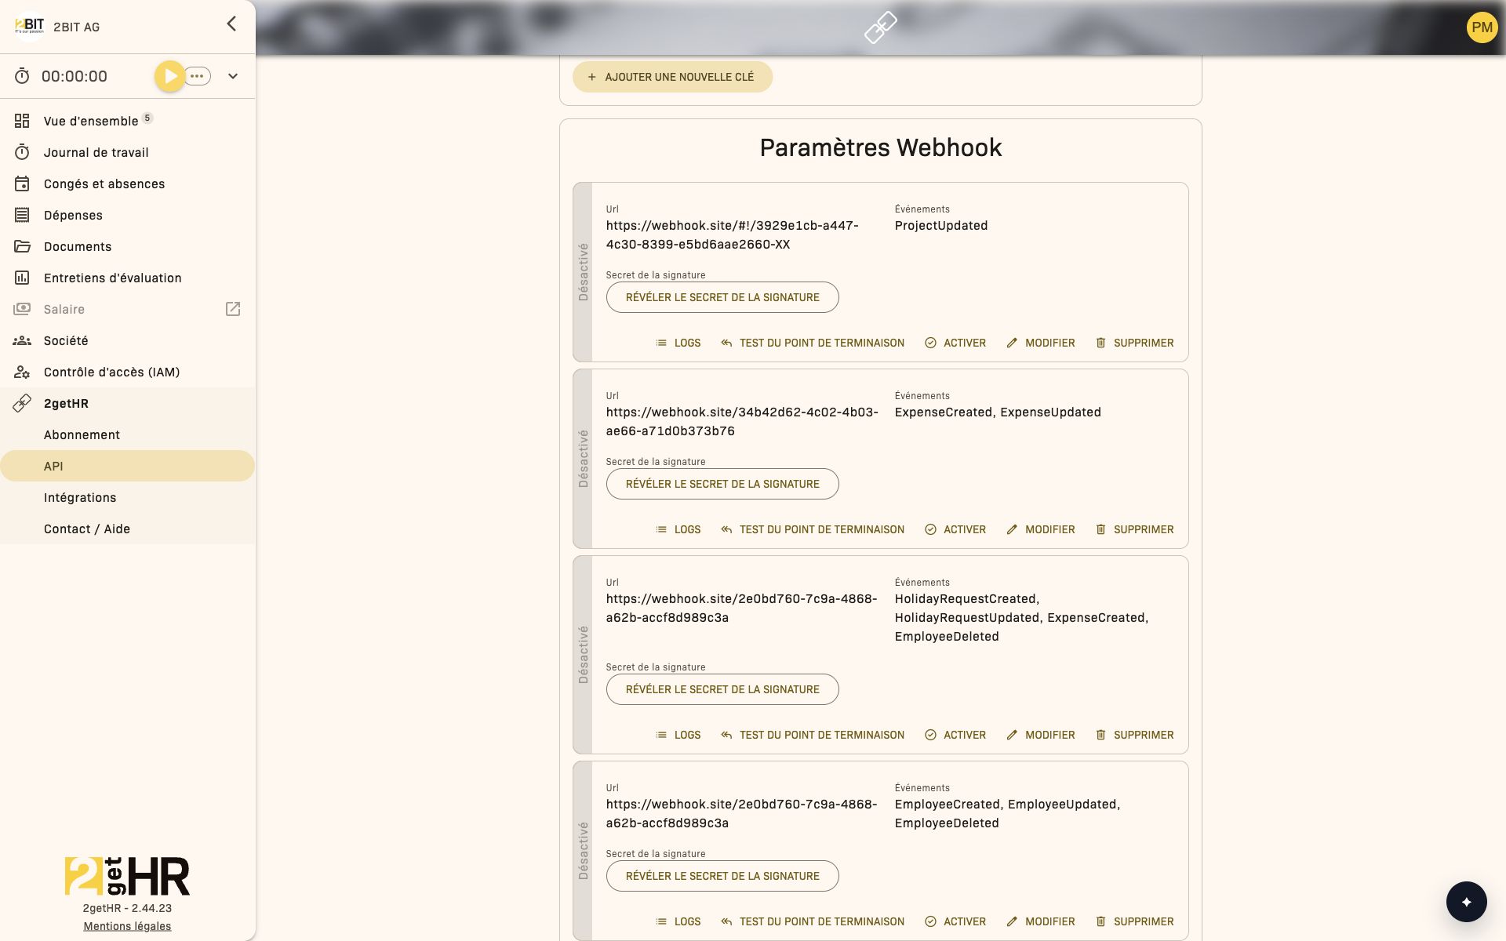
Task: Expand the timer dropdown chevron
Action: pyautogui.click(x=233, y=76)
